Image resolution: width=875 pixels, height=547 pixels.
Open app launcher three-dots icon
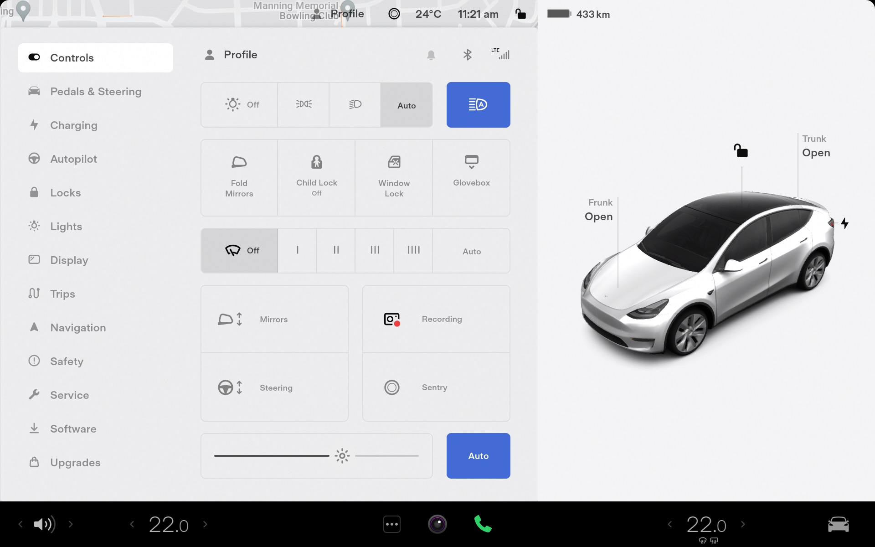point(392,524)
